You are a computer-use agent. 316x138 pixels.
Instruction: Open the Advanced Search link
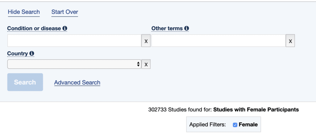point(77,83)
